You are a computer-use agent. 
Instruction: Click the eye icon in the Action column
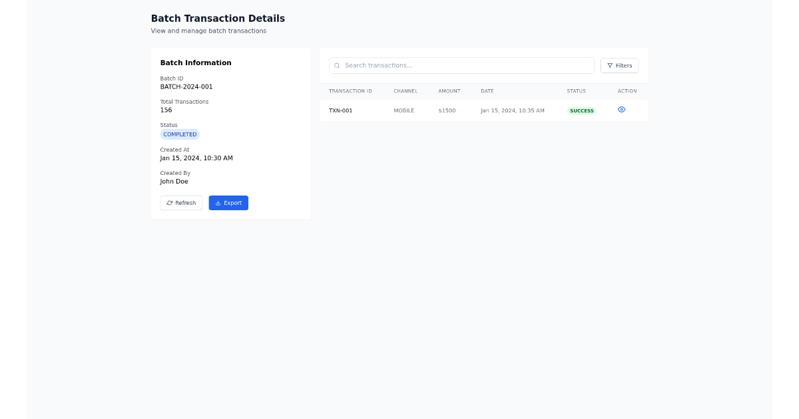click(x=621, y=109)
